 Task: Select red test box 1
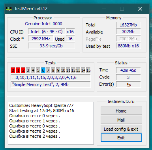(x=18, y=70)
